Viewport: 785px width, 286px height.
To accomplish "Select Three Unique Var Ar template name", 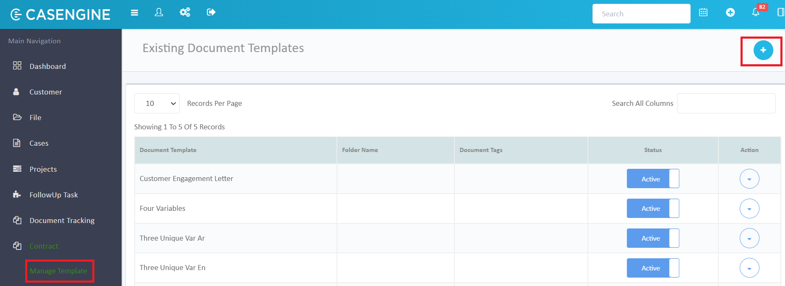I will click(x=172, y=238).
